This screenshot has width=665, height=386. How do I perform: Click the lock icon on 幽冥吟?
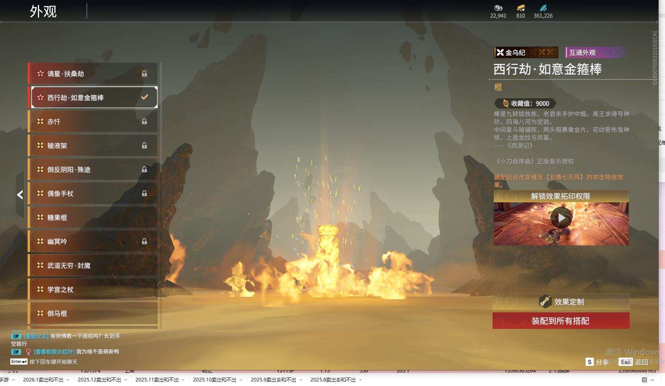(x=144, y=242)
